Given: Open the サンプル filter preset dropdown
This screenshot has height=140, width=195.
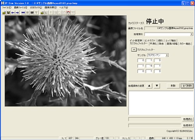Looking at the screenshot, I should [167, 55].
